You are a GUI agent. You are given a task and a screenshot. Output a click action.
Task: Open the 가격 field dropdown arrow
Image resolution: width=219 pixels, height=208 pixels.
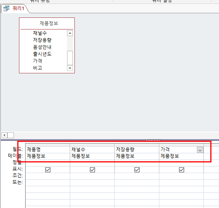[200, 150]
